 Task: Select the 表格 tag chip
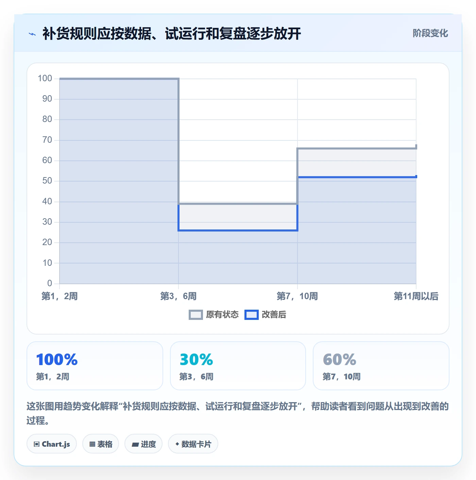point(101,444)
